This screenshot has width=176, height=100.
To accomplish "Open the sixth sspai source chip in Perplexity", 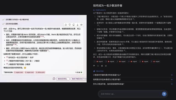I will click(x=155, y=61).
